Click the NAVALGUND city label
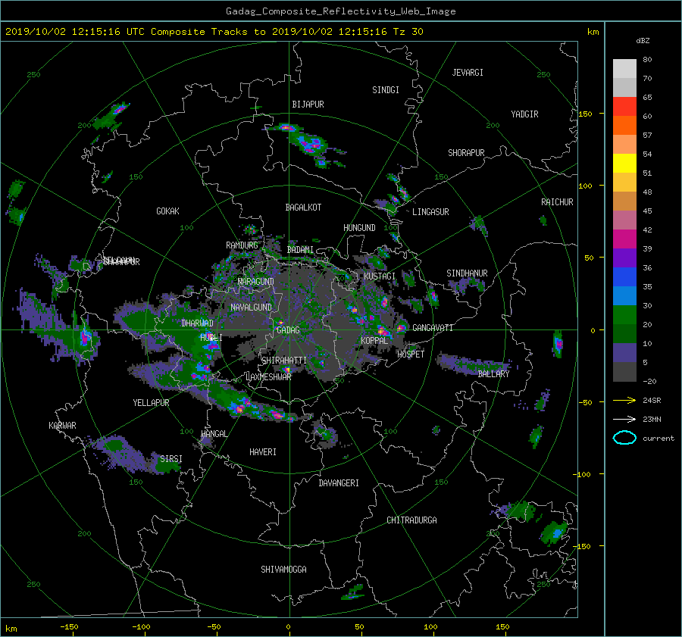The image size is (682, 637). pos(251,308)
